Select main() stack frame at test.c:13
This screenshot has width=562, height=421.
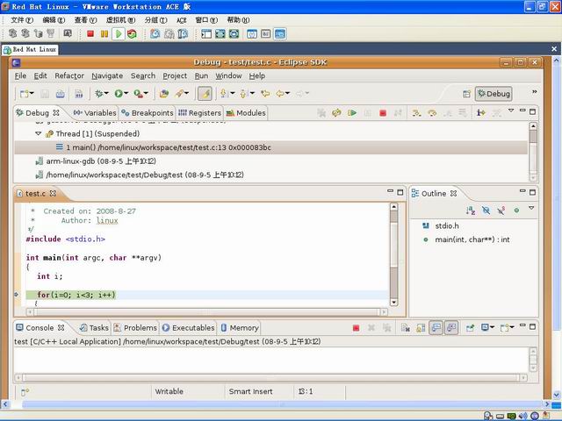coord(271,147)
